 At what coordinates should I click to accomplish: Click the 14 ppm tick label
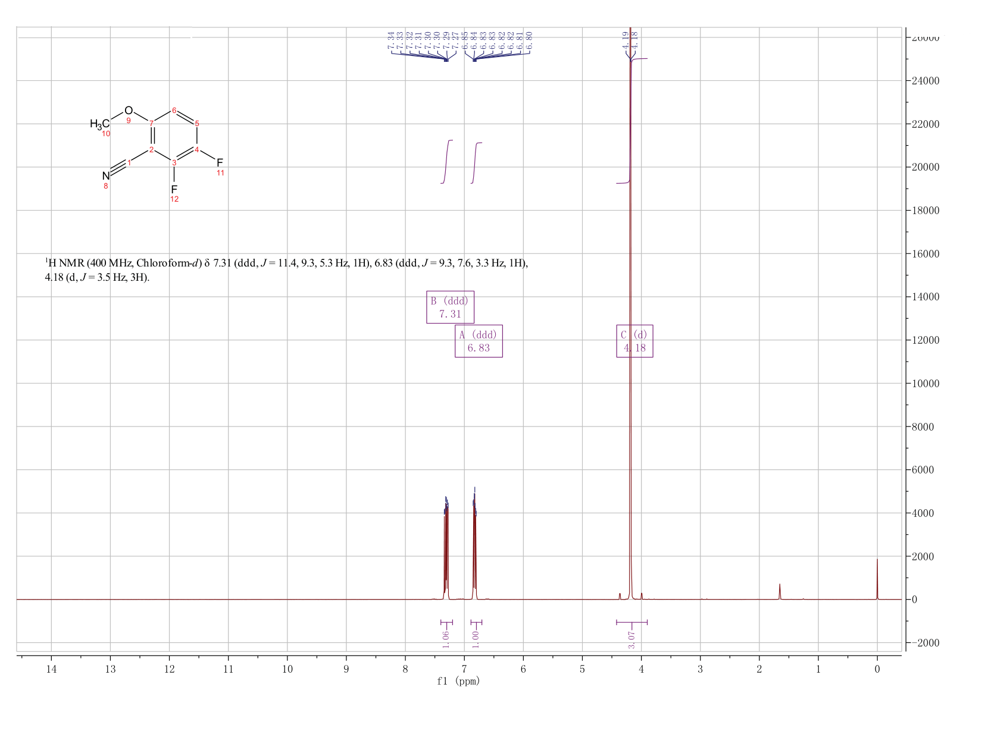(51, 669)
